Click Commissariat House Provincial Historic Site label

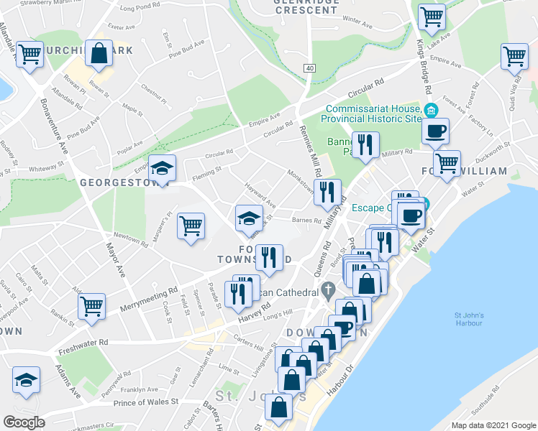click(x=373, y=114)
